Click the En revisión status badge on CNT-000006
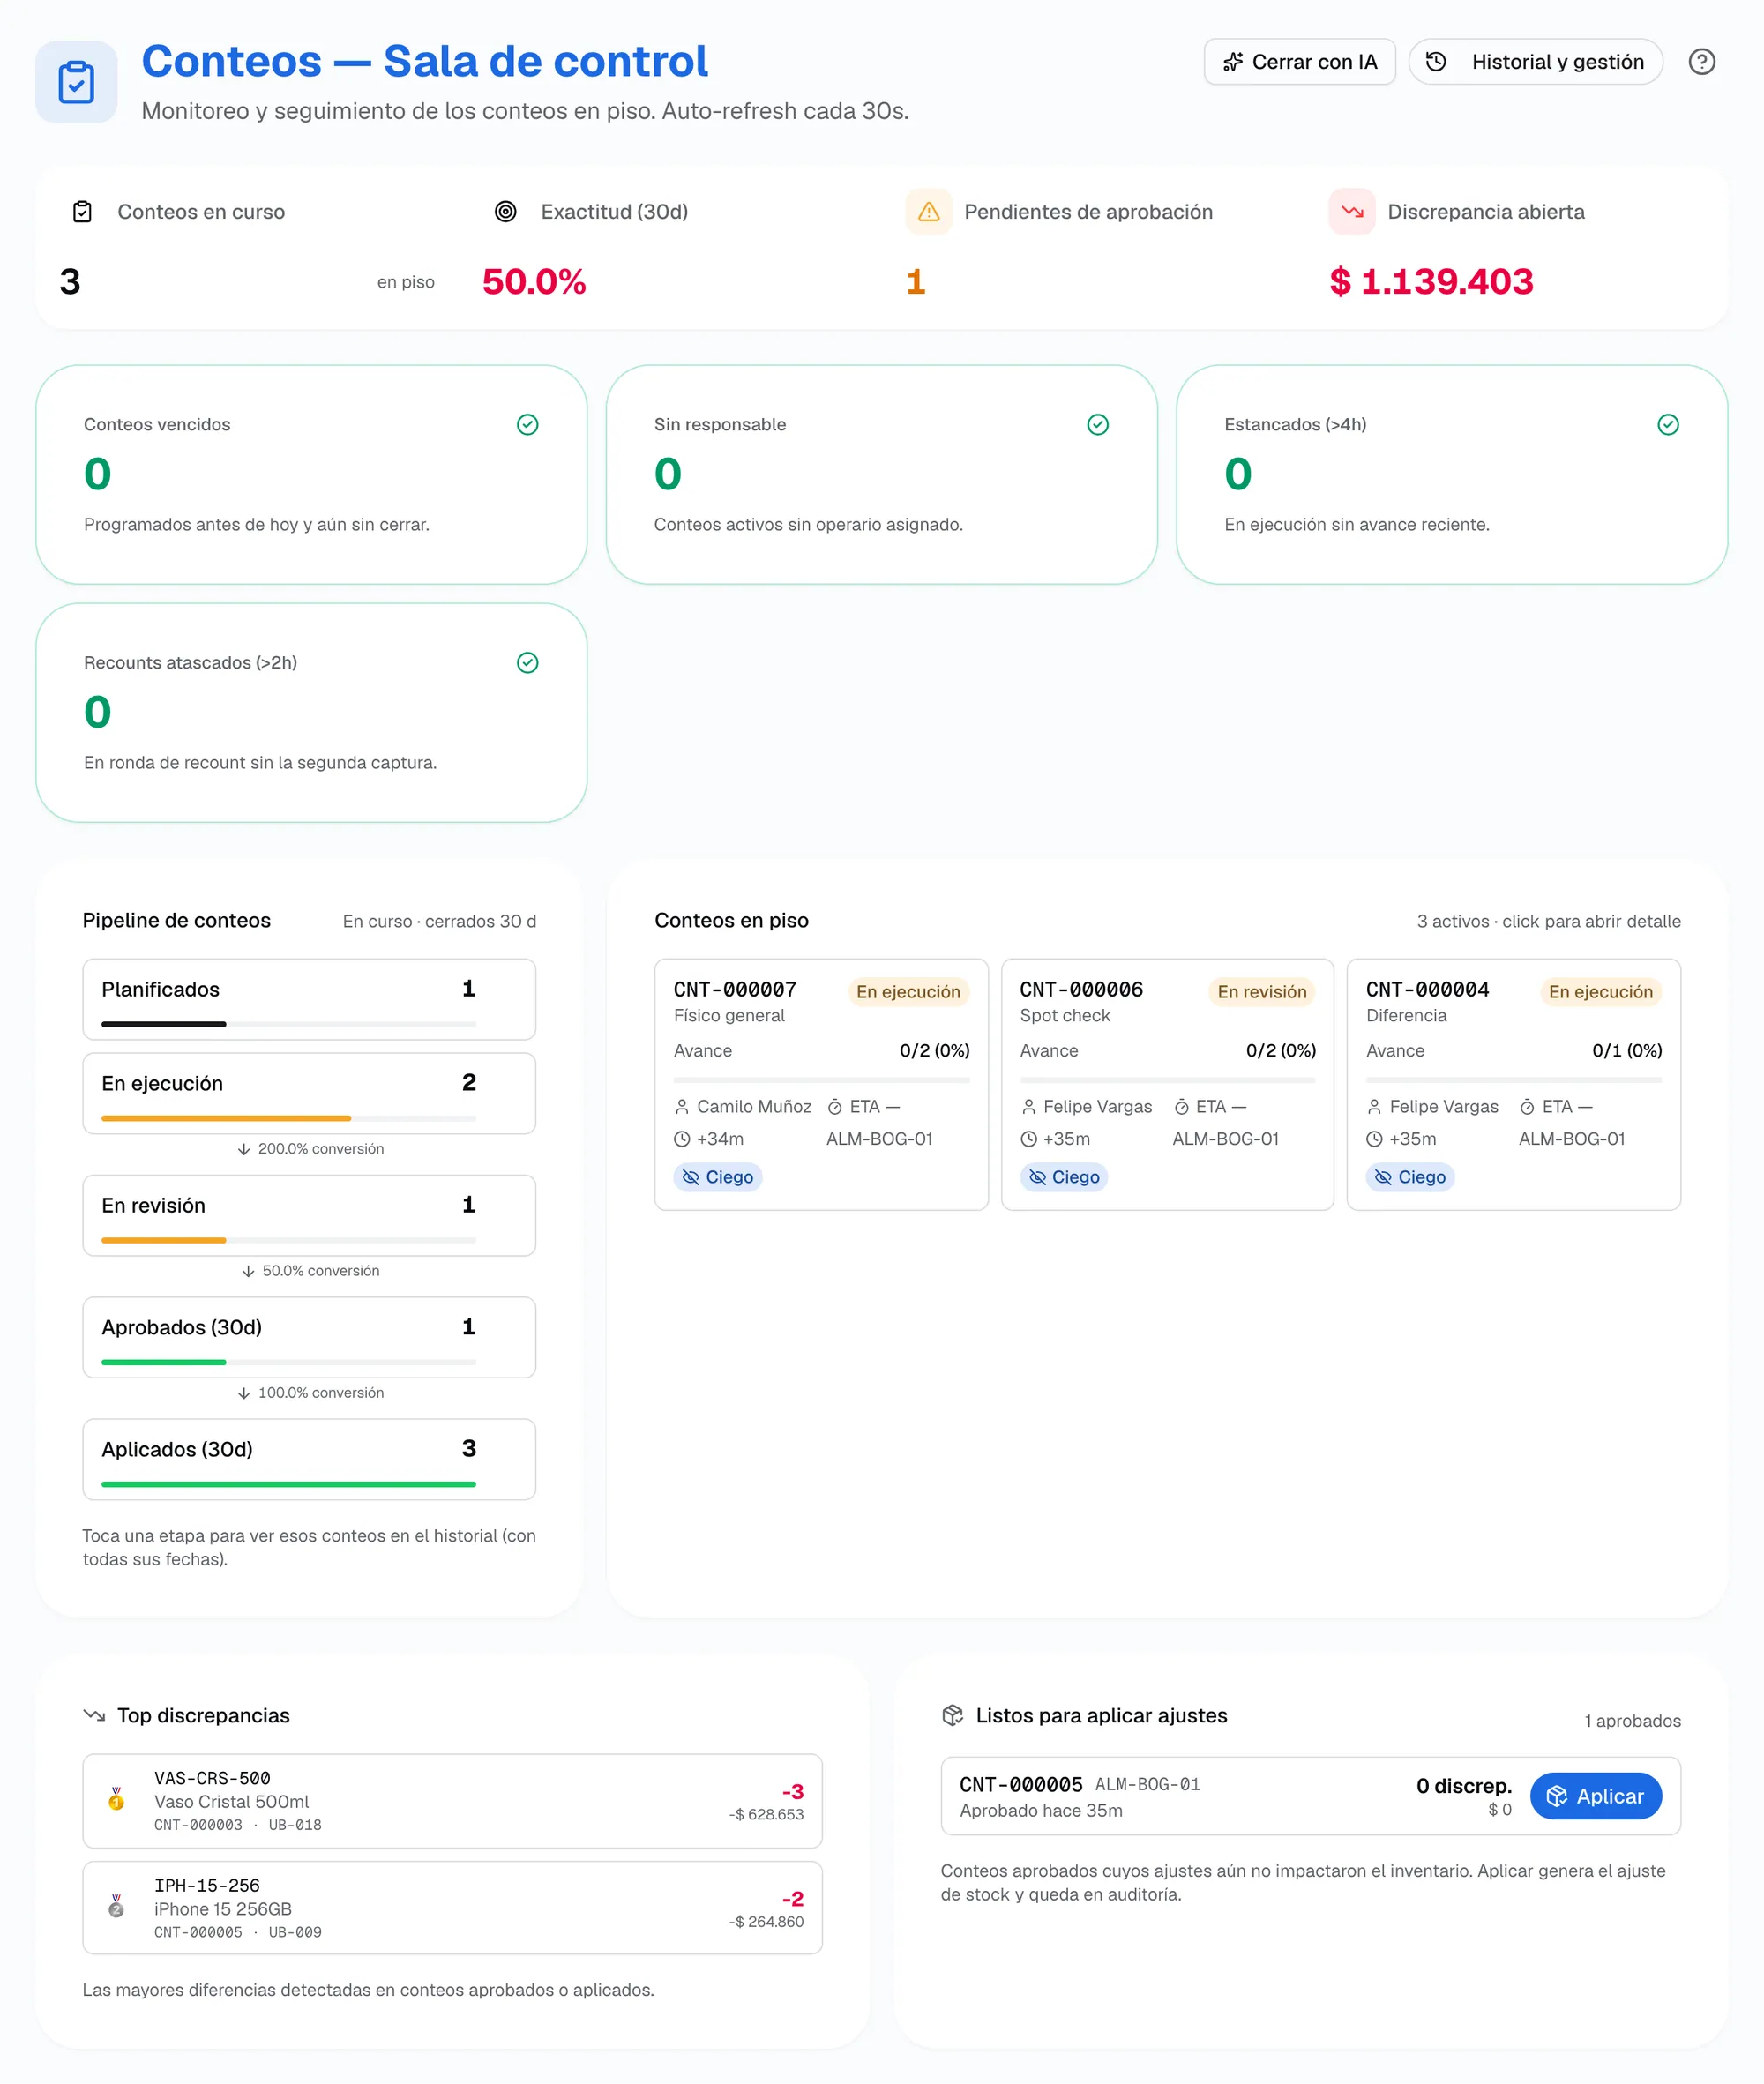Viewport: 1764px width, 2084px height. (x=1261, y=991)
